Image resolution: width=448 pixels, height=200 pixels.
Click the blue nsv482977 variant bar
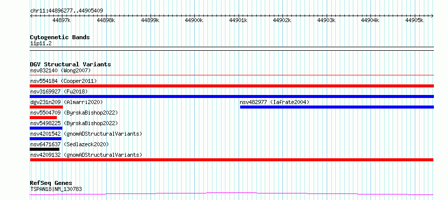pos(337,107)
